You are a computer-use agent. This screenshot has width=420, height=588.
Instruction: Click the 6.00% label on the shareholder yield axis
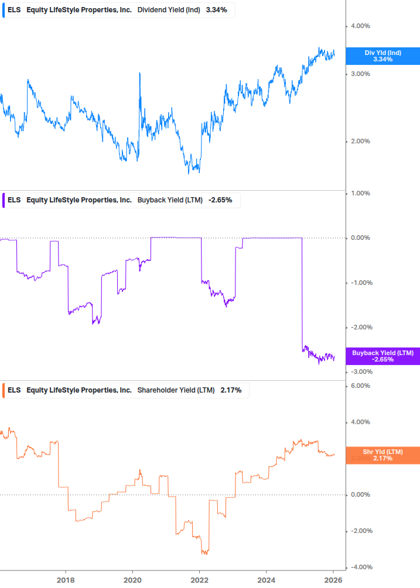[x=360, y=386]
